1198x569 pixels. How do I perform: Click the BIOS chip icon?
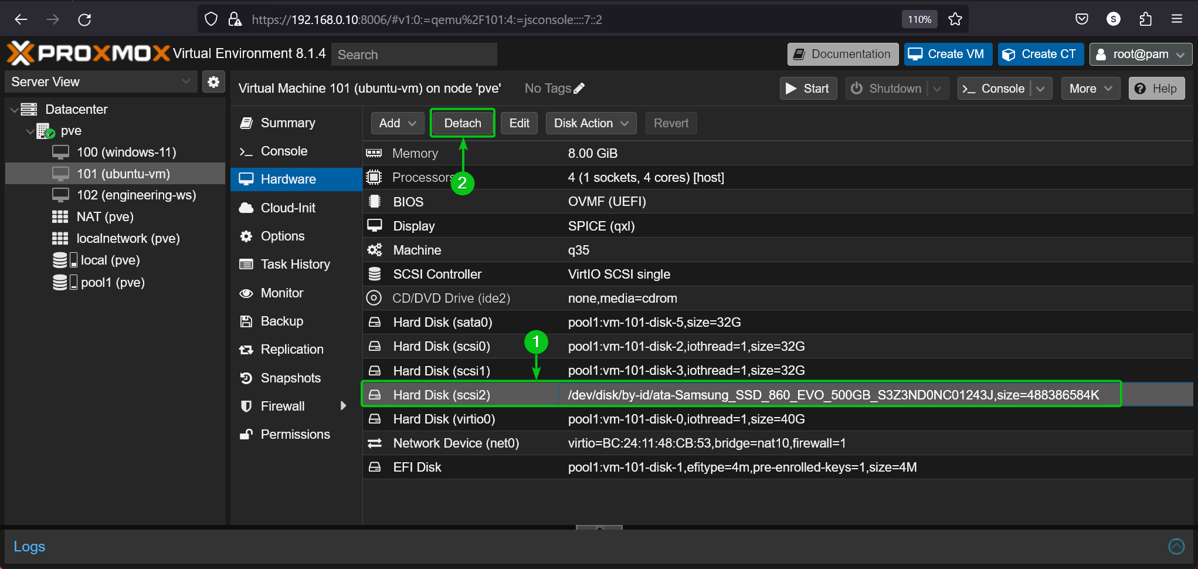374,201
